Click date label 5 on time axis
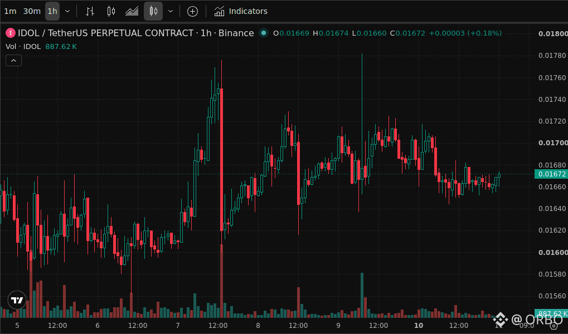Image resolution: width=568 pixels, height=334 pixels. coord(17,325)
